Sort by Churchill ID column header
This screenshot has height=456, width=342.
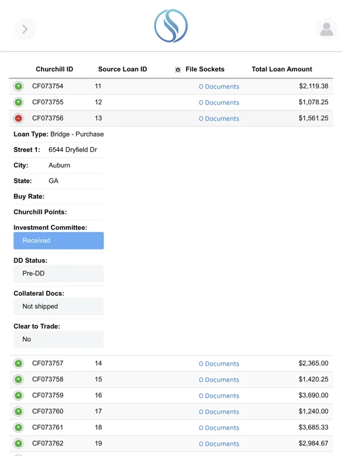pos(55,69)
